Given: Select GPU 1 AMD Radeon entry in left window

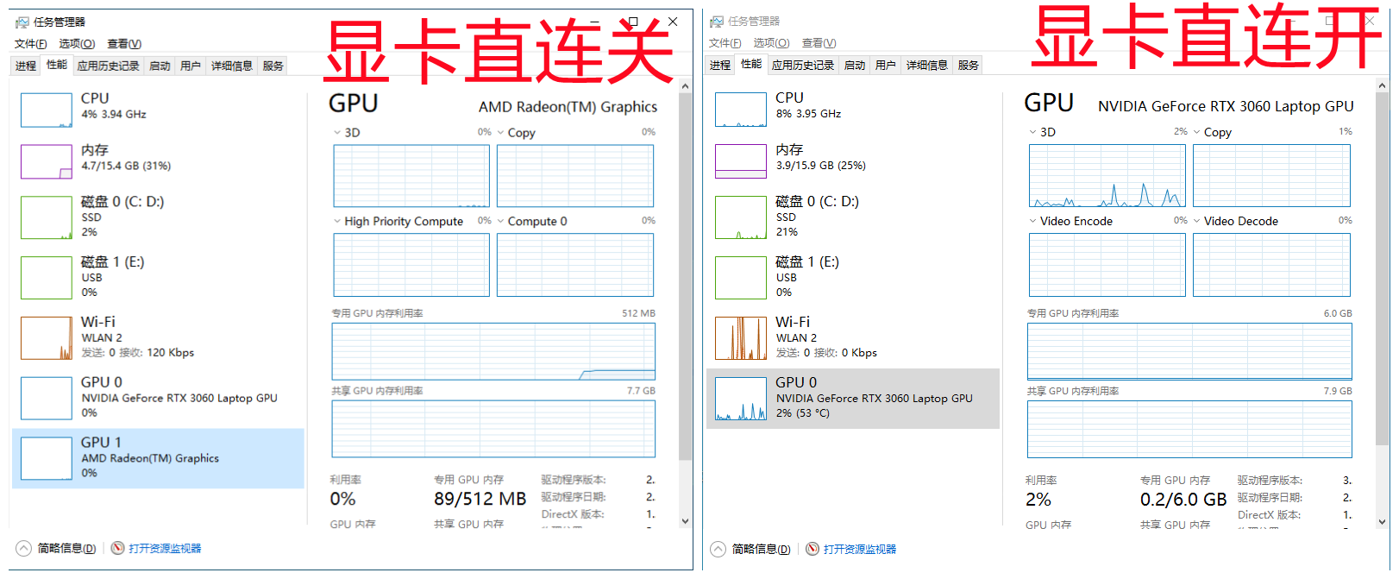Looking at the screenshot, I should [x=159, y=458].
